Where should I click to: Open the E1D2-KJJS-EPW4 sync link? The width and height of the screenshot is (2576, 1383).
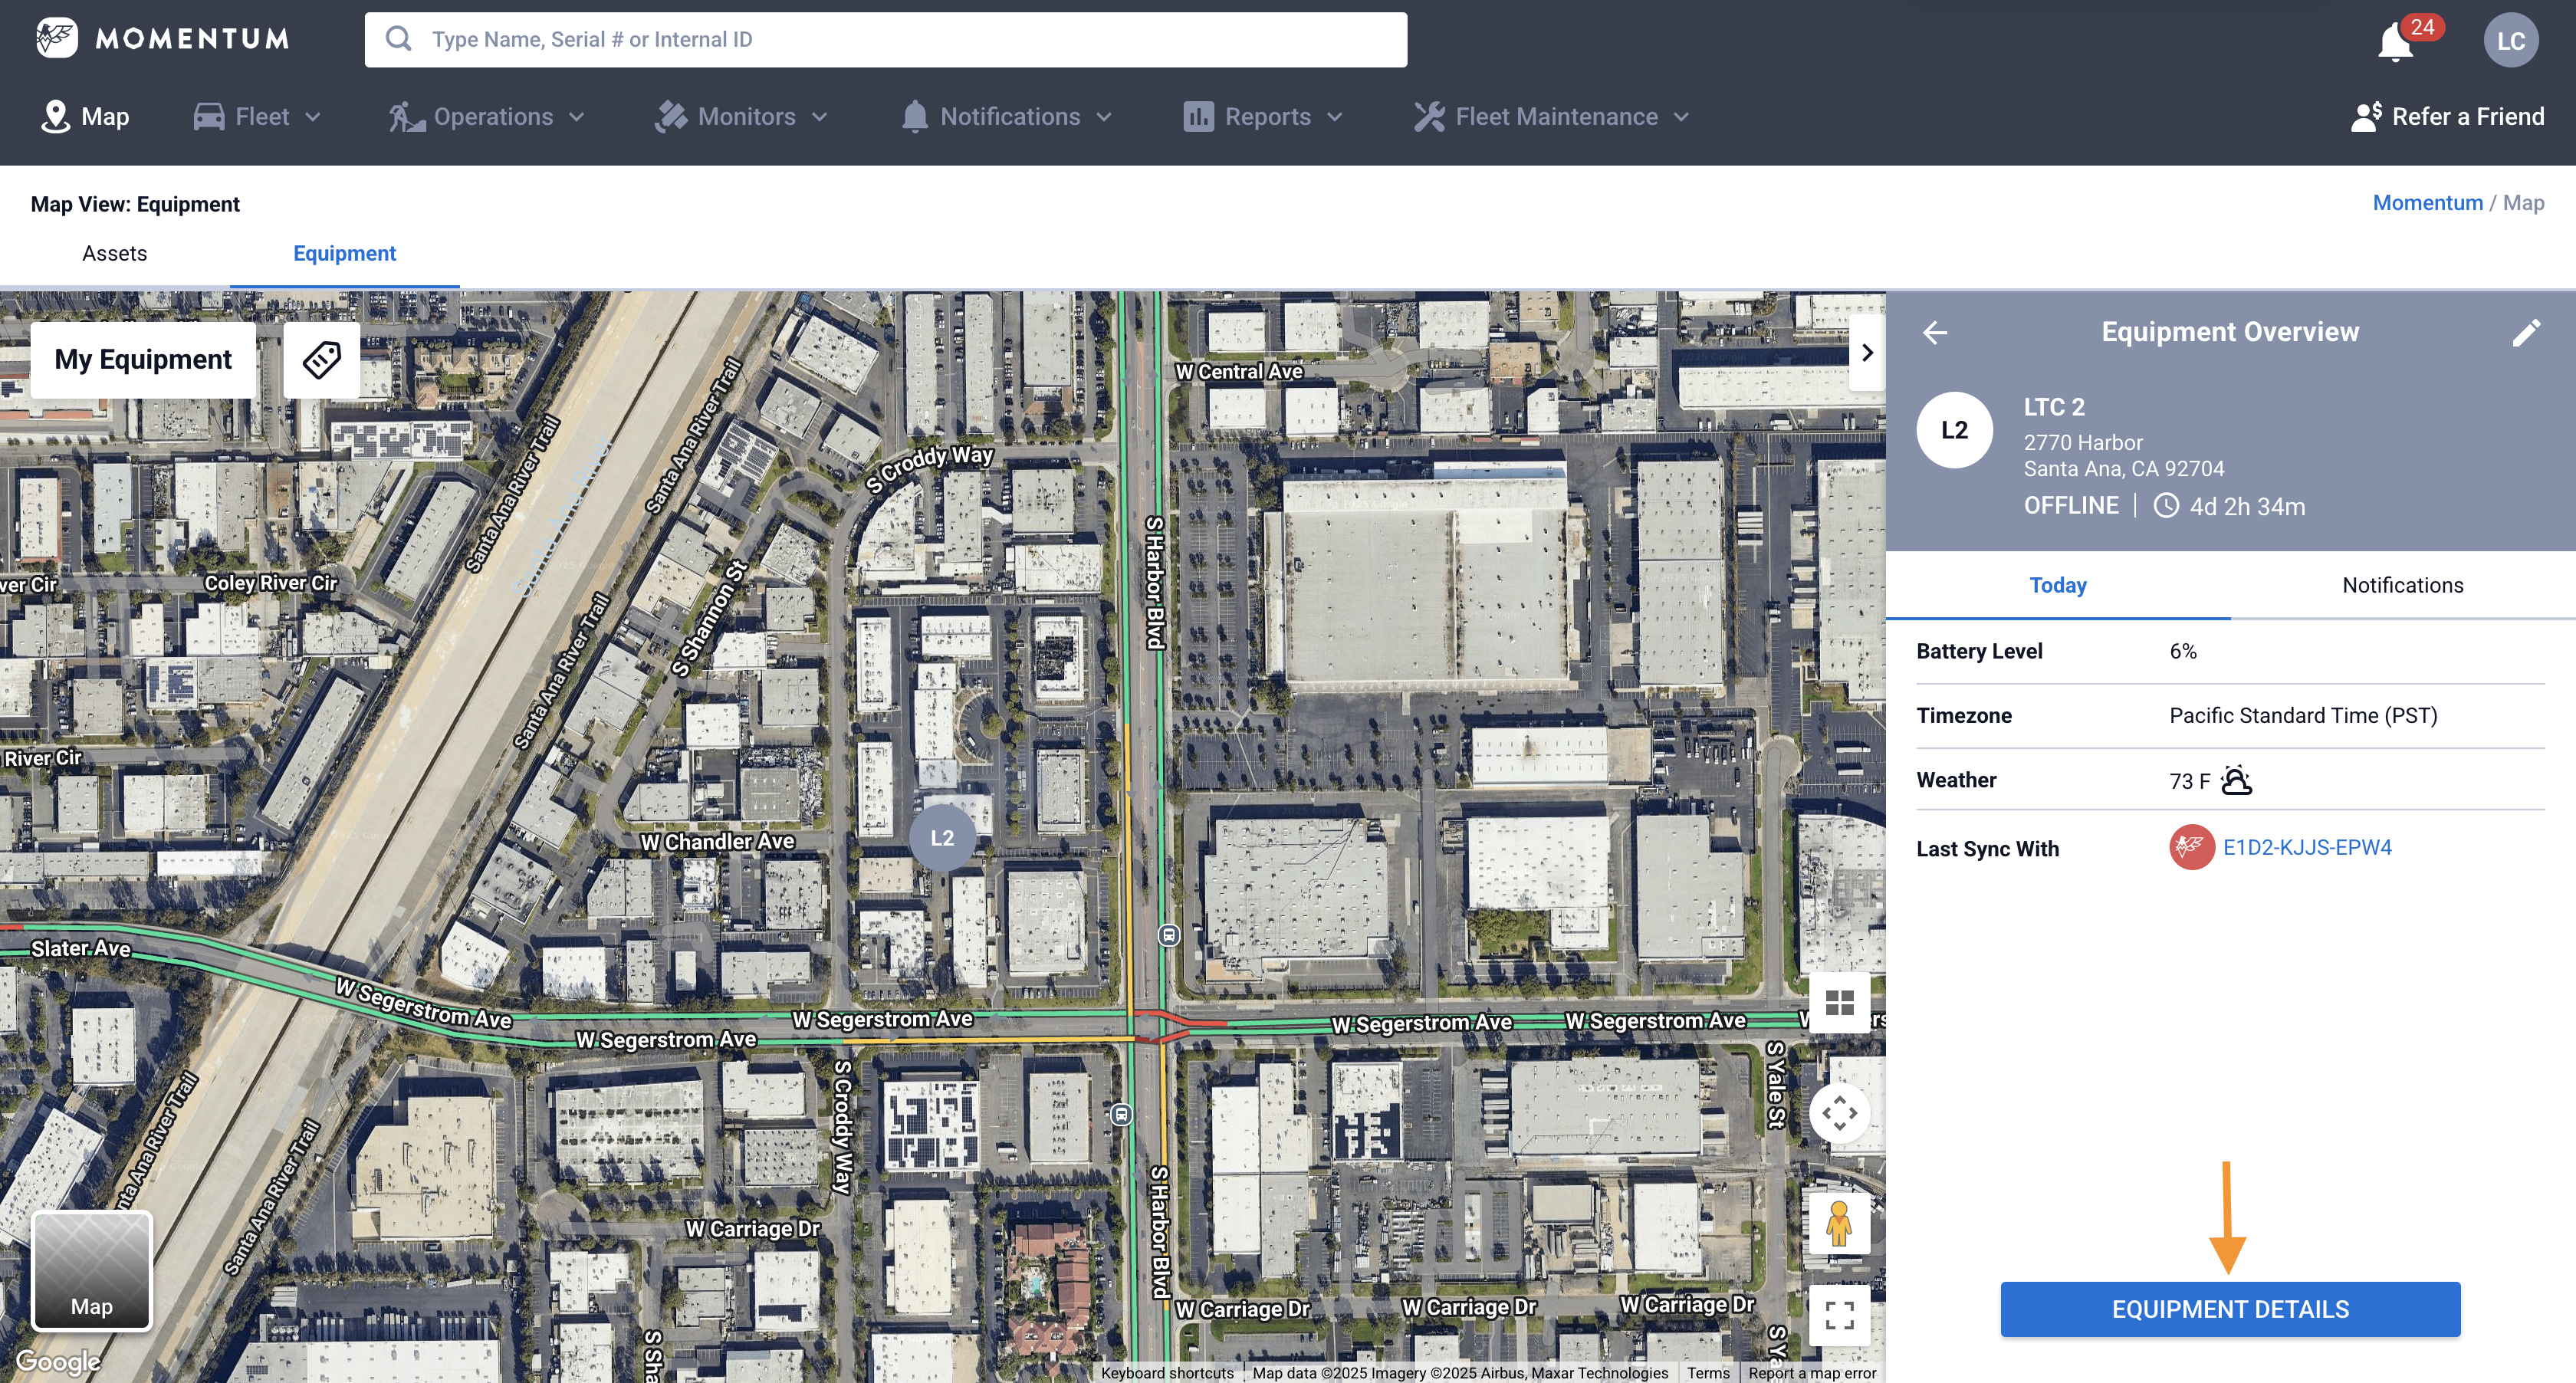pyautogui.click(x=2306, y=847)
